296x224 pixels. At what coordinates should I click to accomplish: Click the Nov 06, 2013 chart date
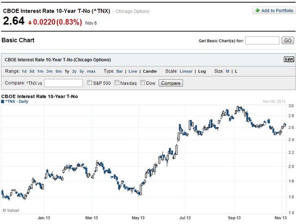coord(274,102)
